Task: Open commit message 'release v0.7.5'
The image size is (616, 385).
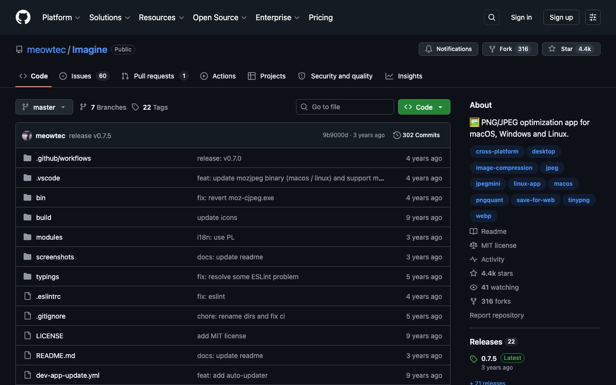Action: coord(90,136)
